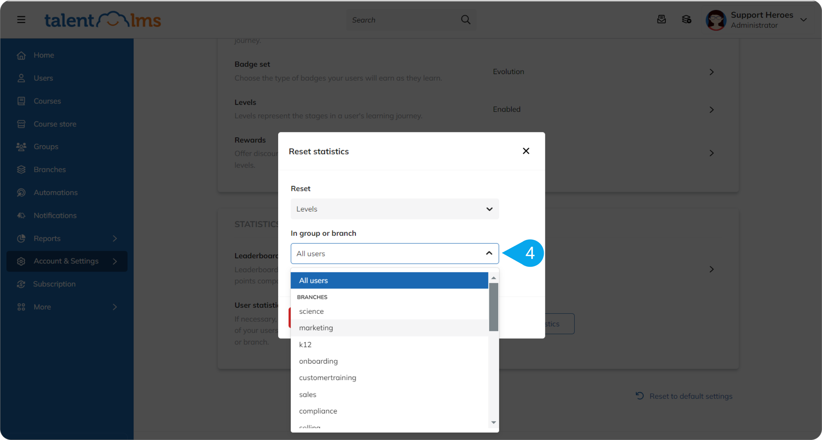This screenshot has height=440, width=822.
Task: Click the search magnifier icon
Action: [x=466, y=20]
